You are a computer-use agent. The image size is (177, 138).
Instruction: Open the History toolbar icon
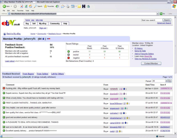57,6
